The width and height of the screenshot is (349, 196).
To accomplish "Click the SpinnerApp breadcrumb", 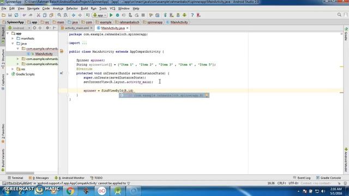I will pos(13,22).
